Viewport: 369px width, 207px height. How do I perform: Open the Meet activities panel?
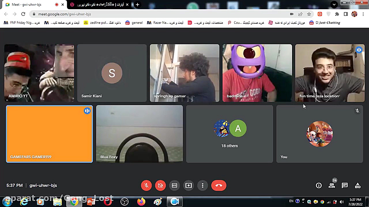pyautogui.click(x=358, y=185)
